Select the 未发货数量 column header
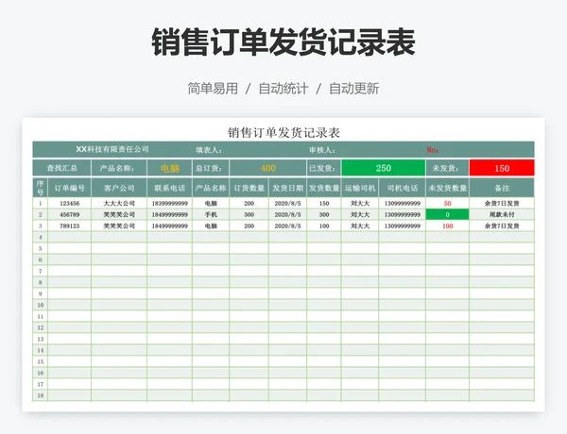567x434 pixels. (x=447, y=188)
